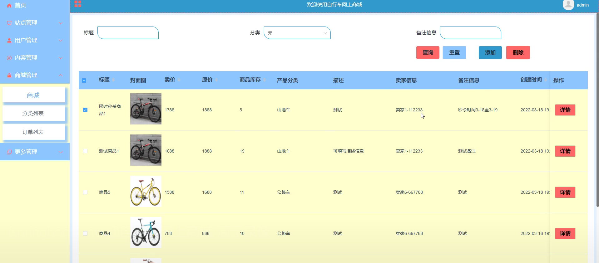Click the home icon beside 首页

[9, 6]
